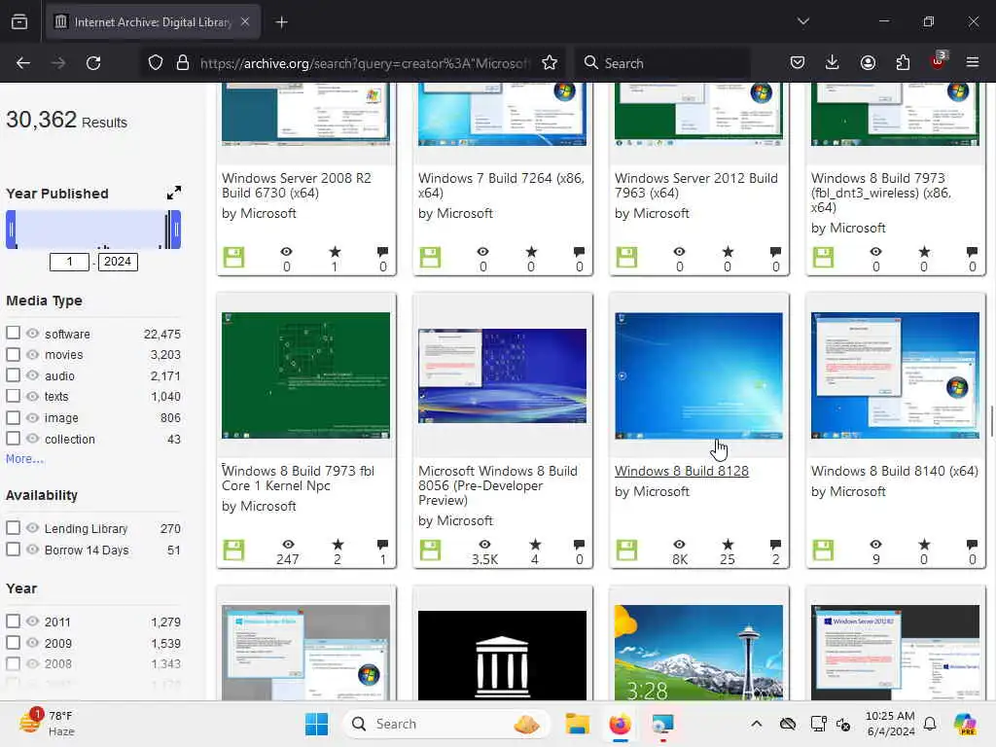
Task: Check the 2011 year filter
Action: click(x=13, y=621)
